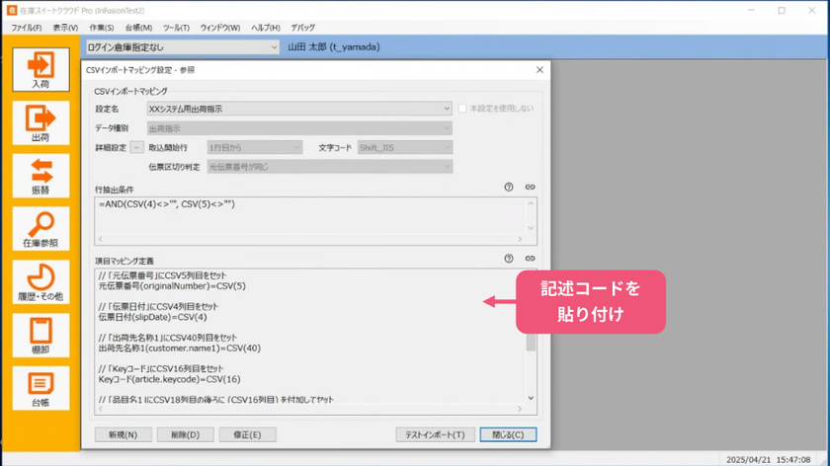The image size is (830, 466).
Task: Collapse 詳細設定 with minus toggle
Action: click(x=136, y=147)
